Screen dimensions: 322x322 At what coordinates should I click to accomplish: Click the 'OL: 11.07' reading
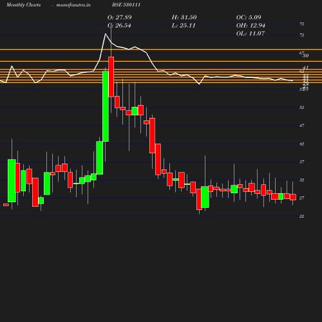tap(251, 33)
